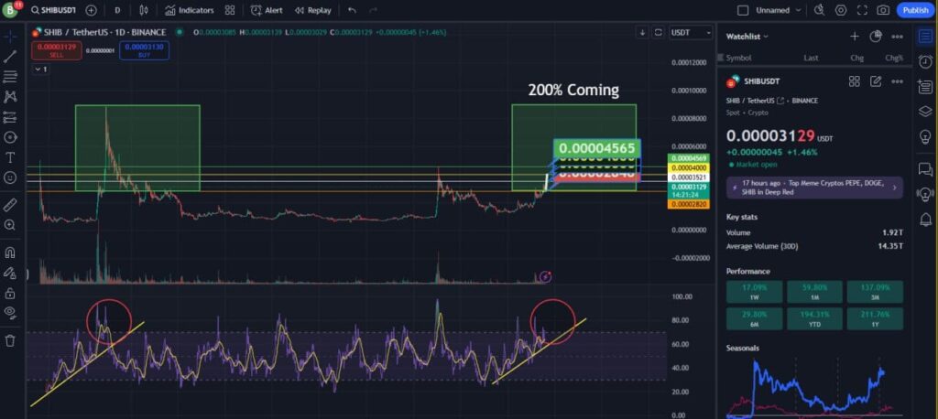Open the ideas lightbulb panel
938x419 pixels.
pyautogui.click(x=925, y=137)
